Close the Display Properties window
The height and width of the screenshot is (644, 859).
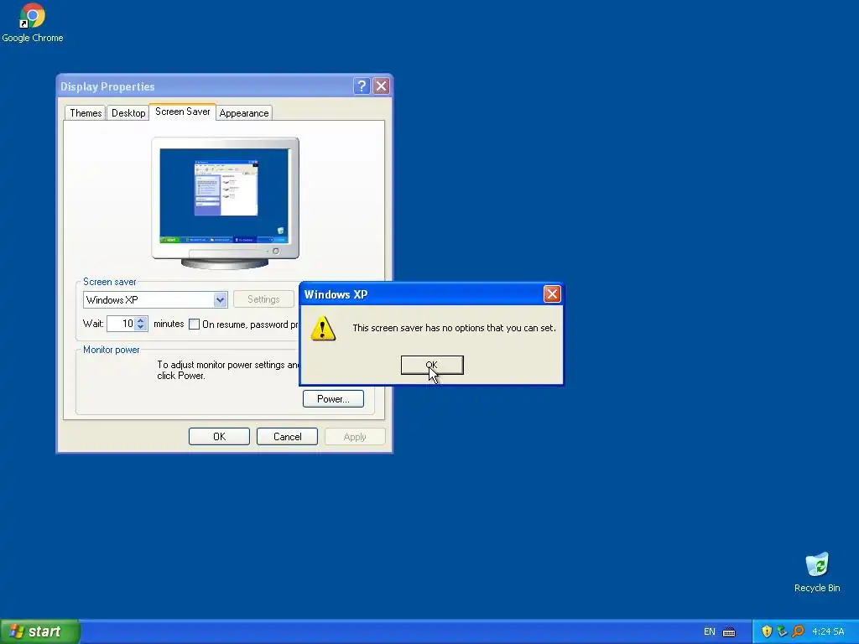point(382,86)
